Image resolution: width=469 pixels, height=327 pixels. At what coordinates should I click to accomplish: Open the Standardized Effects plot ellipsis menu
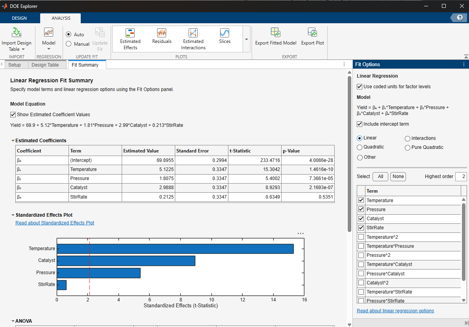[x=300, y=233]
